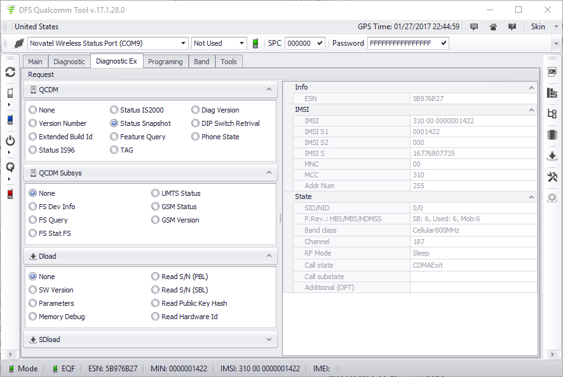The width and height of the screenshot is (563, 377).
Task: Click the grey phone icon in left sidebar
Action: (10, 93)
